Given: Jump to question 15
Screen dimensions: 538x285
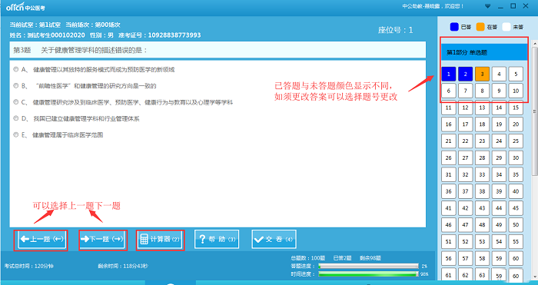Looking at the screenshot, I should point(516,108).
